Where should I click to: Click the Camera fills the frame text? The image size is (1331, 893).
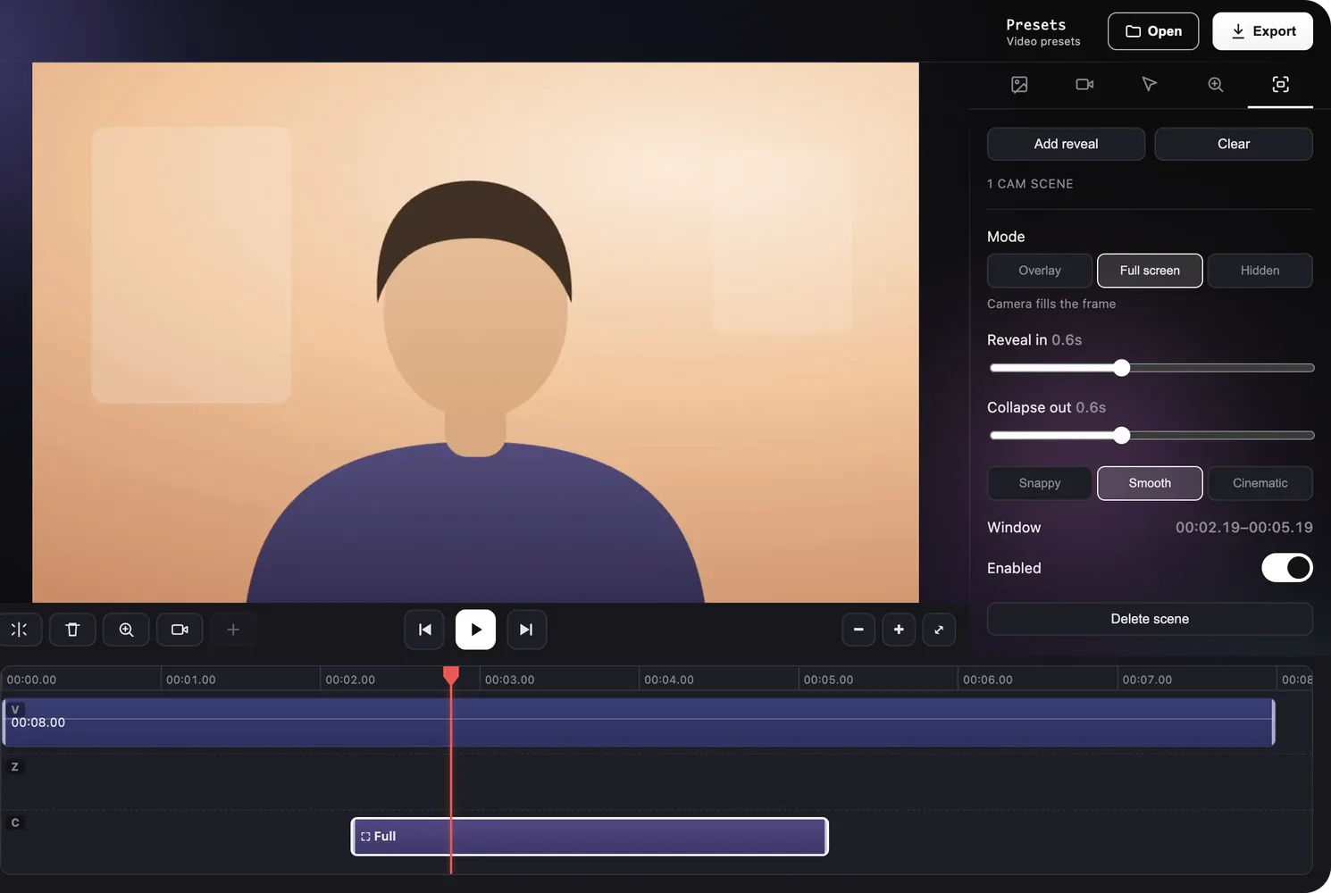[x=1051, y=304]
